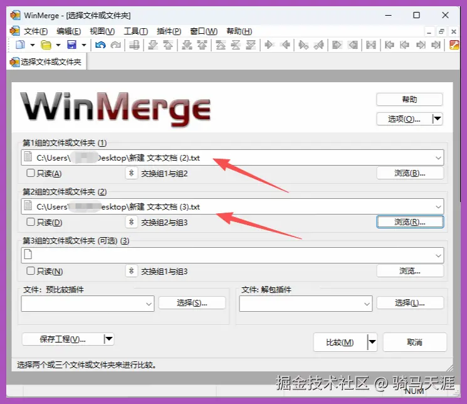
Task: Click the Undo toolbar icon
Action: tap(100, 45)
